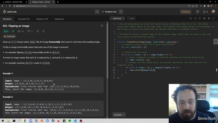Click the Premium button

coord(186,12)
